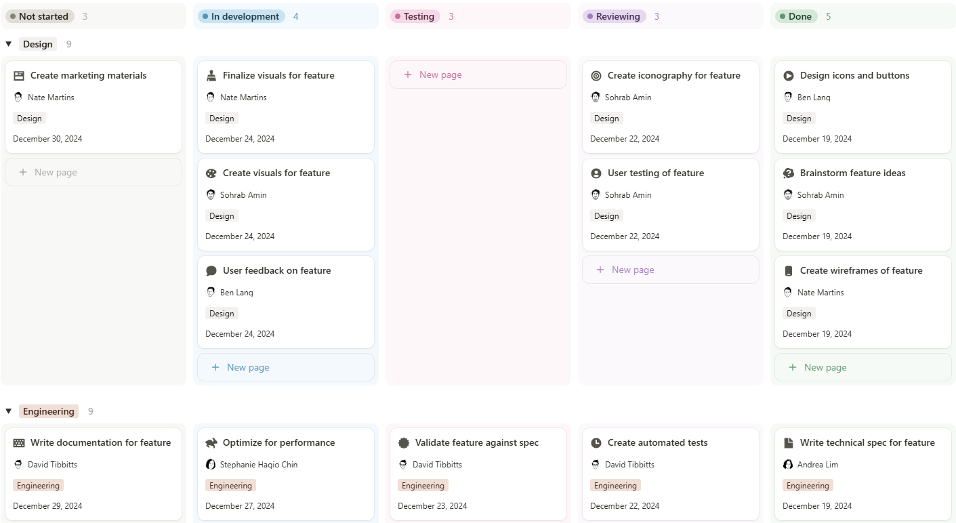Click Andrea Lim name
Screen dimensions: 956x523
(x=817, y=465)
